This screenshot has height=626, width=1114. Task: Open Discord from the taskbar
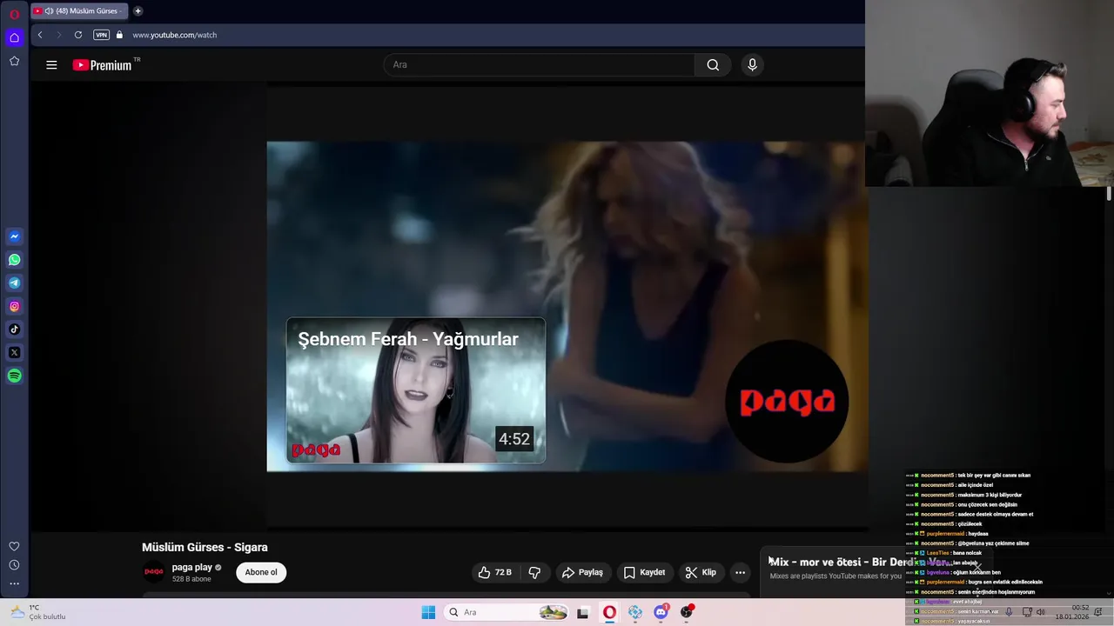(661, 612)
